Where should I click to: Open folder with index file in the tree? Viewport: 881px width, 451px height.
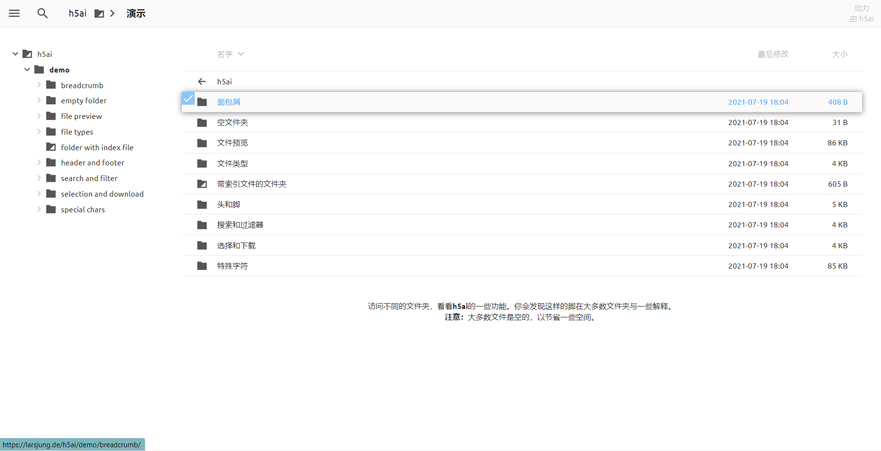(97, 147)
